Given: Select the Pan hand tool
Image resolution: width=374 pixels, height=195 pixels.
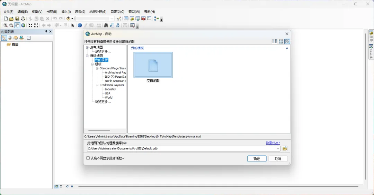Looking at the screenshot, I should point(17,25).
